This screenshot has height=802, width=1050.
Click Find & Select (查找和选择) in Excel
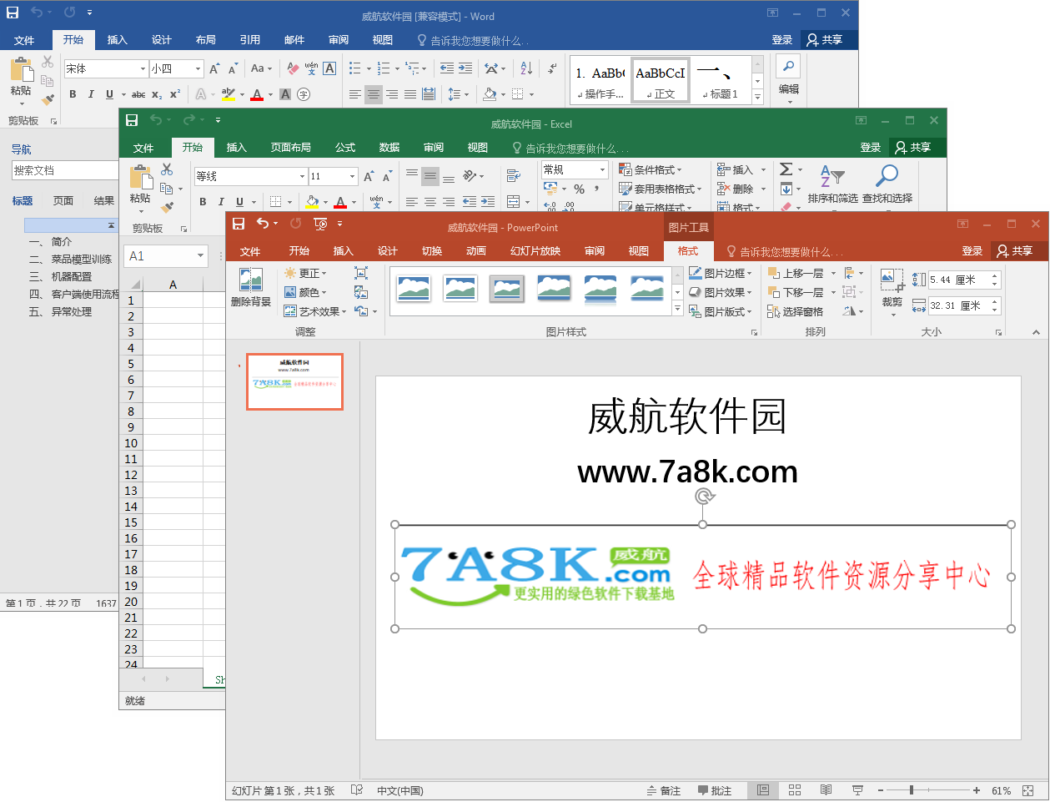(887, 184)
